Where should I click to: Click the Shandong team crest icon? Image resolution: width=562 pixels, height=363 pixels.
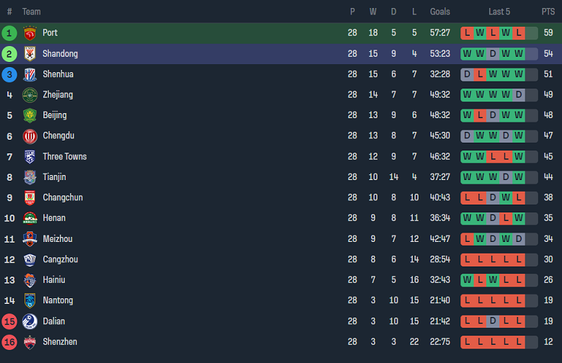point(30,54)
